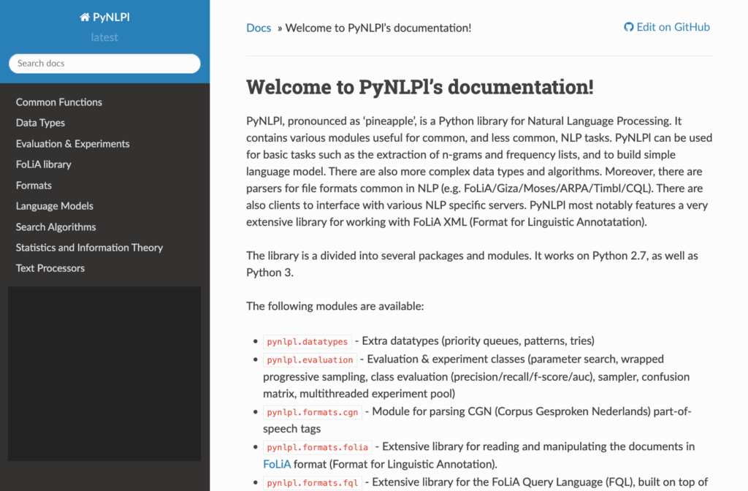Open Search Algorithms sidebar entry
This screenshot has height=491, width=748.
tap(56, 227)
